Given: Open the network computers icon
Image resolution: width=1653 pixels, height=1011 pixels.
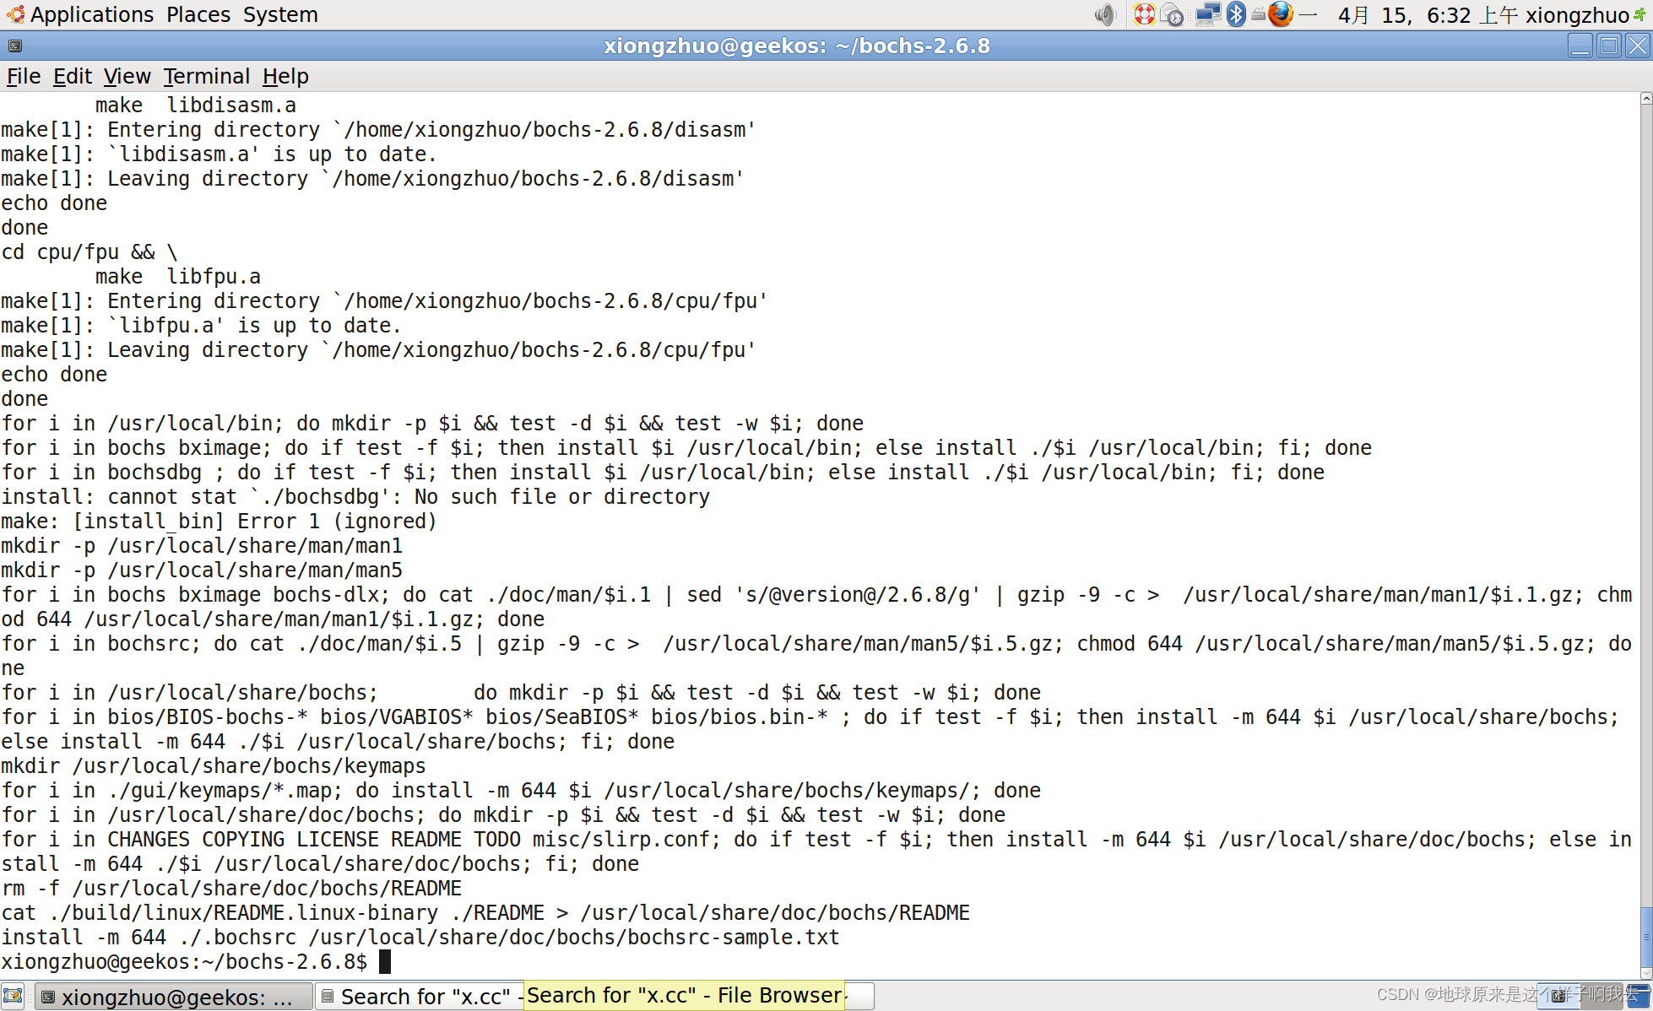Looking at the screenshot, I should tap(1208, 14).
